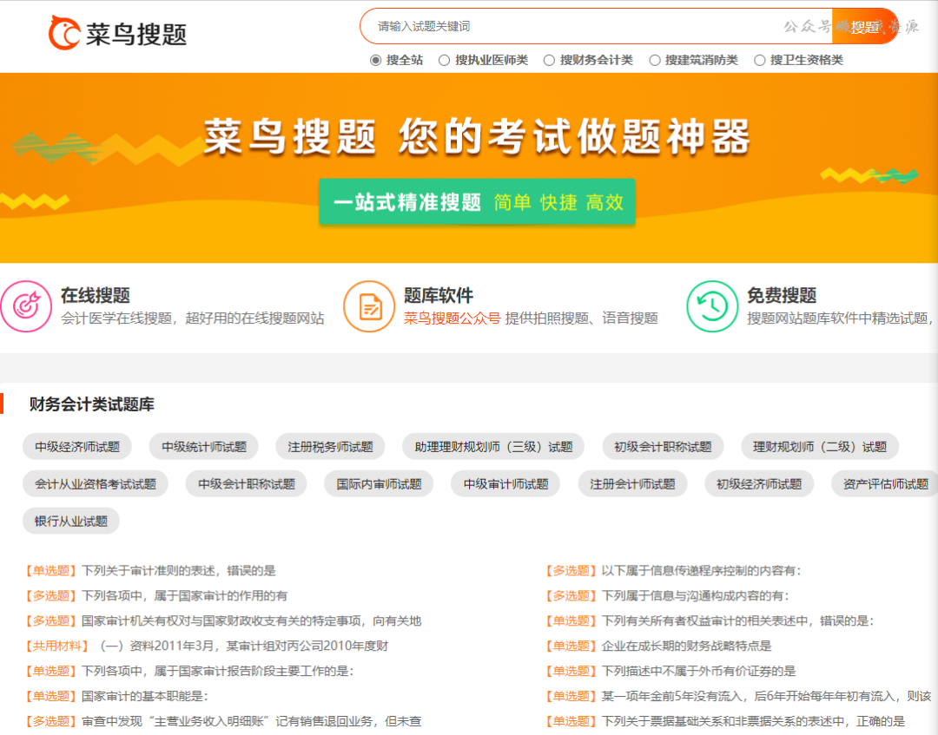
Task: Open question 下列关于审计准则的表述，错误的是
Action: (x=178, y=571)
